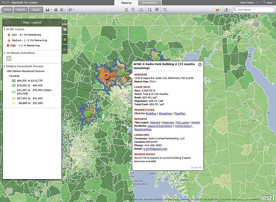
Task: Open the save dropdown arrow
Action: [x=51, y=10]
